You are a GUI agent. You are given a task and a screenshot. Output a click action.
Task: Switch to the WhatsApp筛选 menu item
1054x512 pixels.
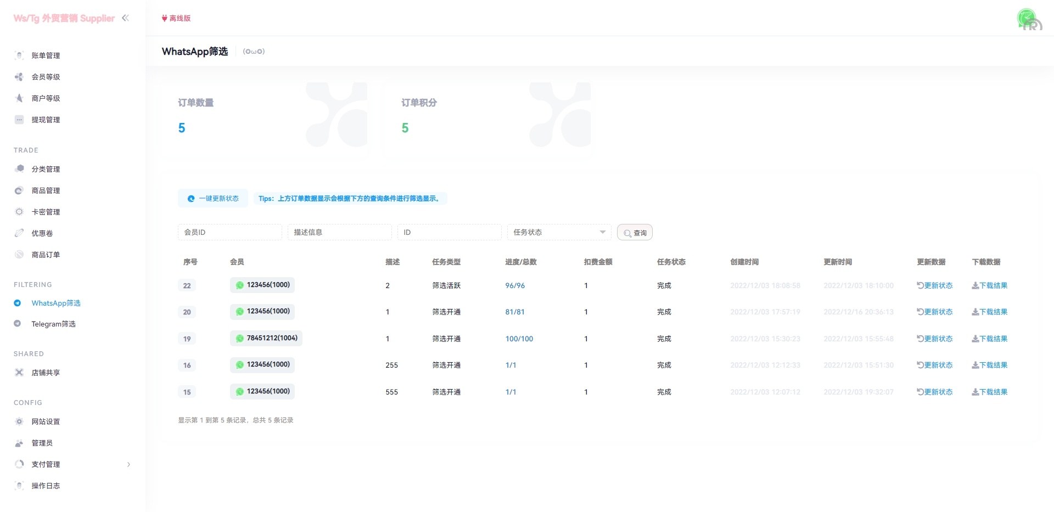tap(56, 303)
